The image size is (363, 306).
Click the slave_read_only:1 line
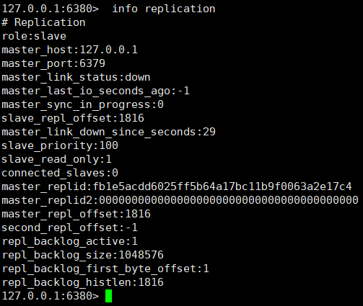(56, 159)
